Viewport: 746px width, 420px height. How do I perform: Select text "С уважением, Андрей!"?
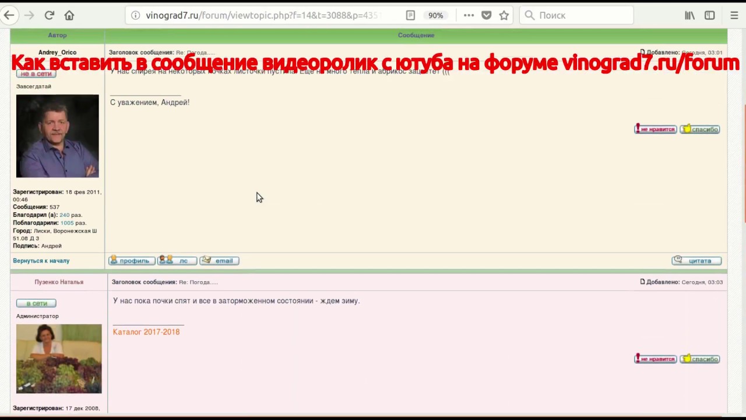tap(150, 102)
